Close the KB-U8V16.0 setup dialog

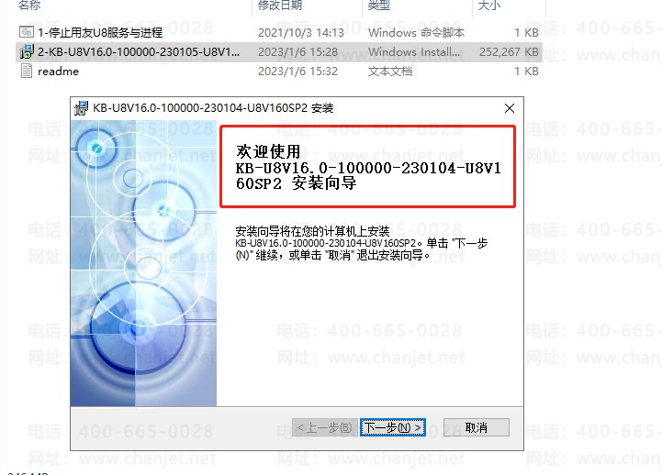pos(510,108)
